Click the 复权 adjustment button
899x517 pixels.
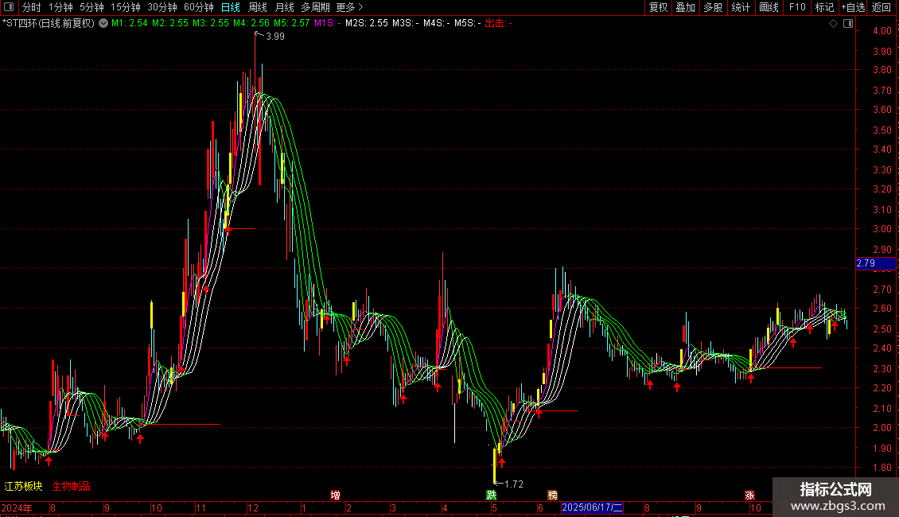pos(658,7)
